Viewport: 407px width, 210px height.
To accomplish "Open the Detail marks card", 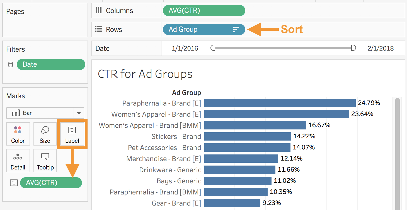I will (18, 161).
